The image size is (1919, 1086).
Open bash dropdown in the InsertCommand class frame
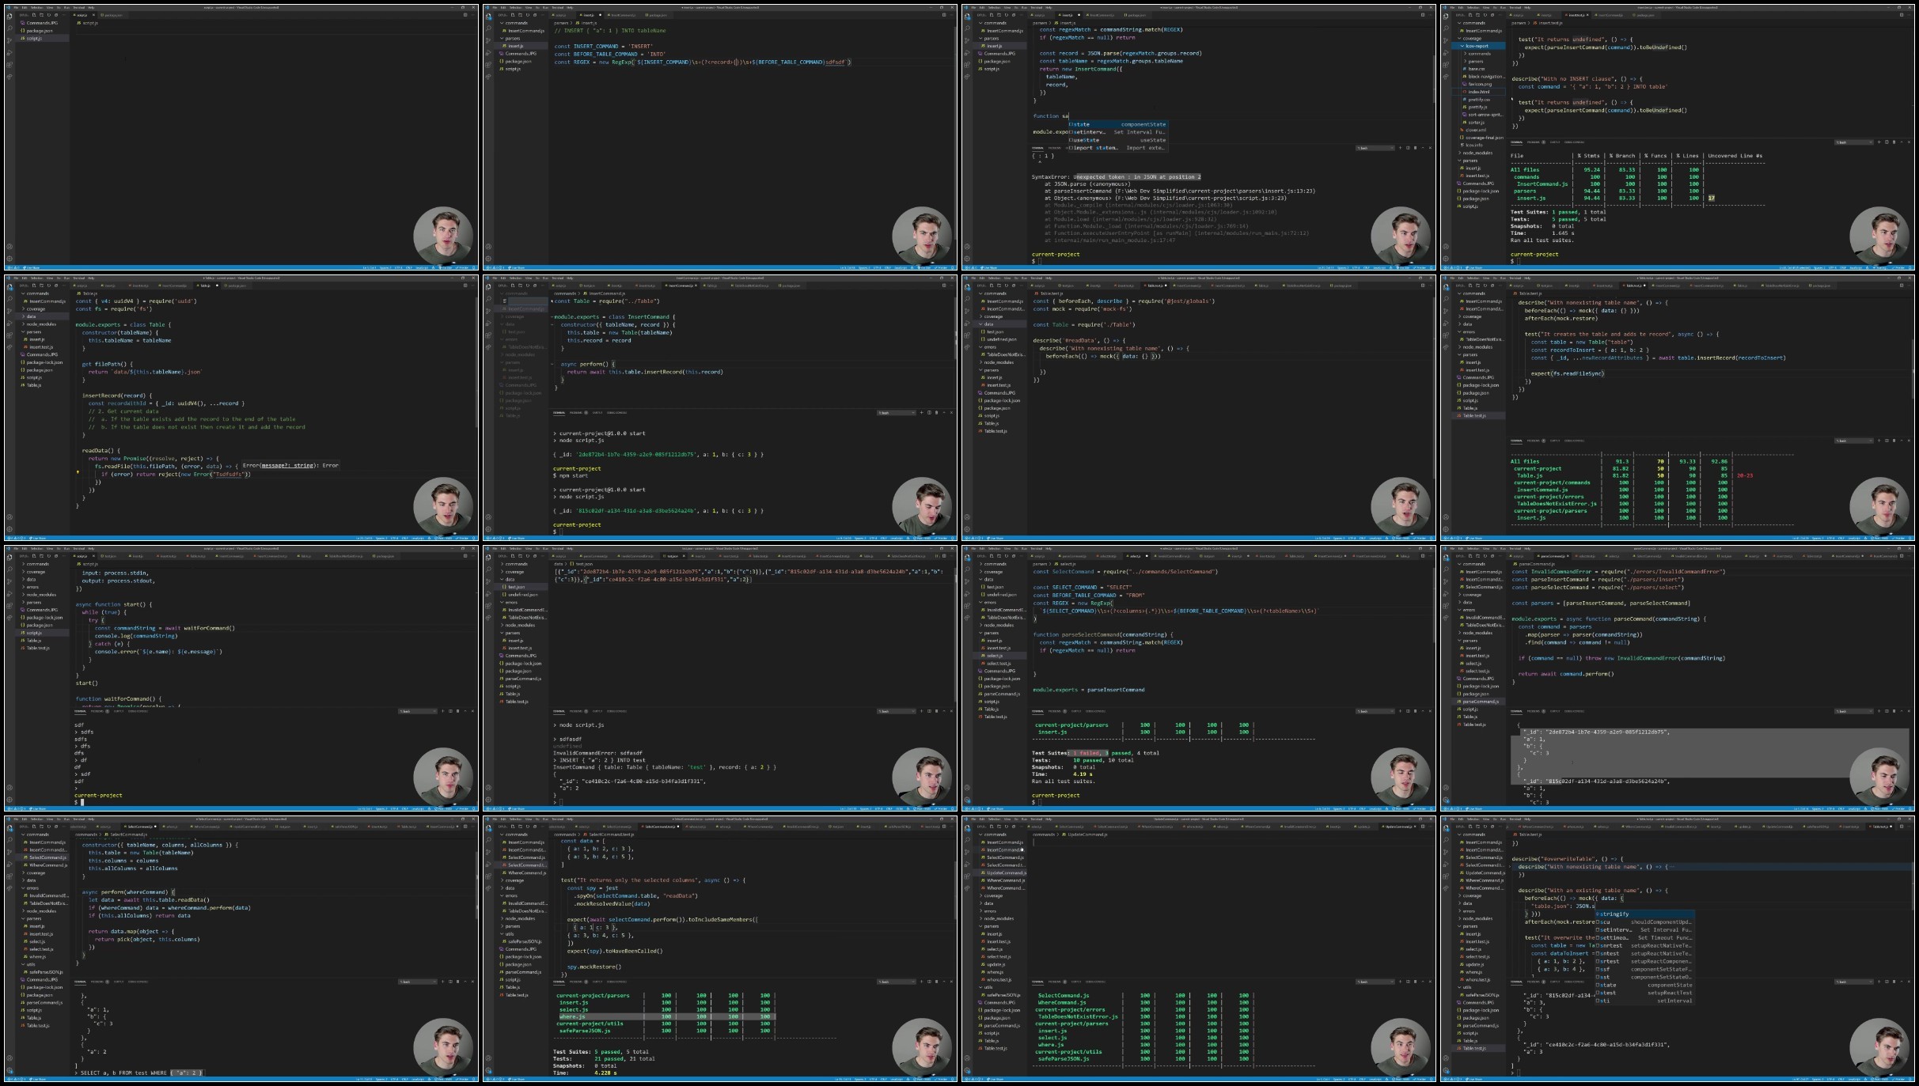click(x=897, y=412)
